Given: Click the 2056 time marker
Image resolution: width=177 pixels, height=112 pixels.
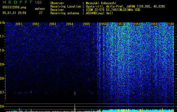Looking at the screenshot, I should (103, 24).
